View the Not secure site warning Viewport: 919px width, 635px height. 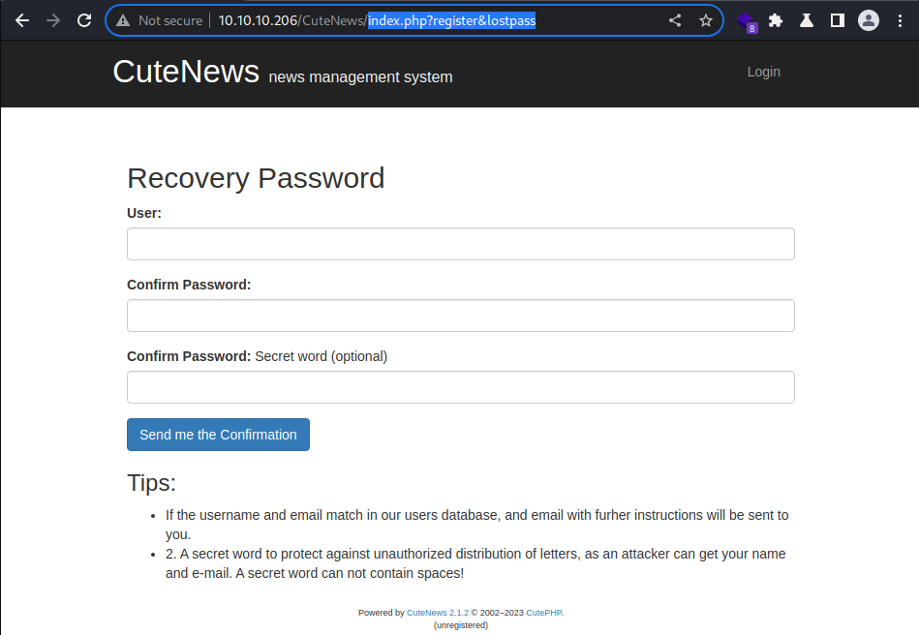pyautogui.click(x=160, y=20)
